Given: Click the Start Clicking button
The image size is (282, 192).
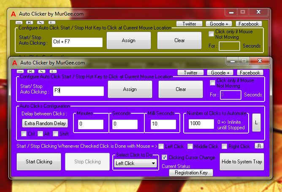Looking at the screenshot, I should click(39, 162).
